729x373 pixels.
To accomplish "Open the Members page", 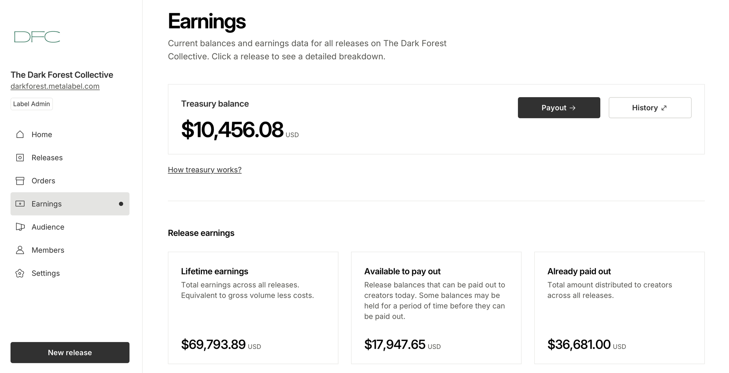I will coord(48,250).
